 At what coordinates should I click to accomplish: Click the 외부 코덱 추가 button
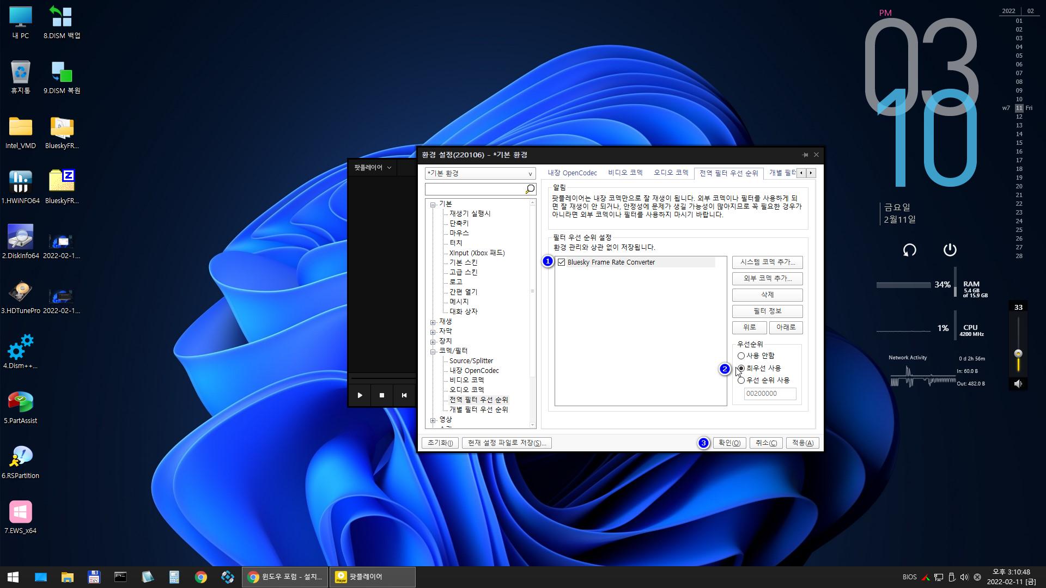click(768, 279)
